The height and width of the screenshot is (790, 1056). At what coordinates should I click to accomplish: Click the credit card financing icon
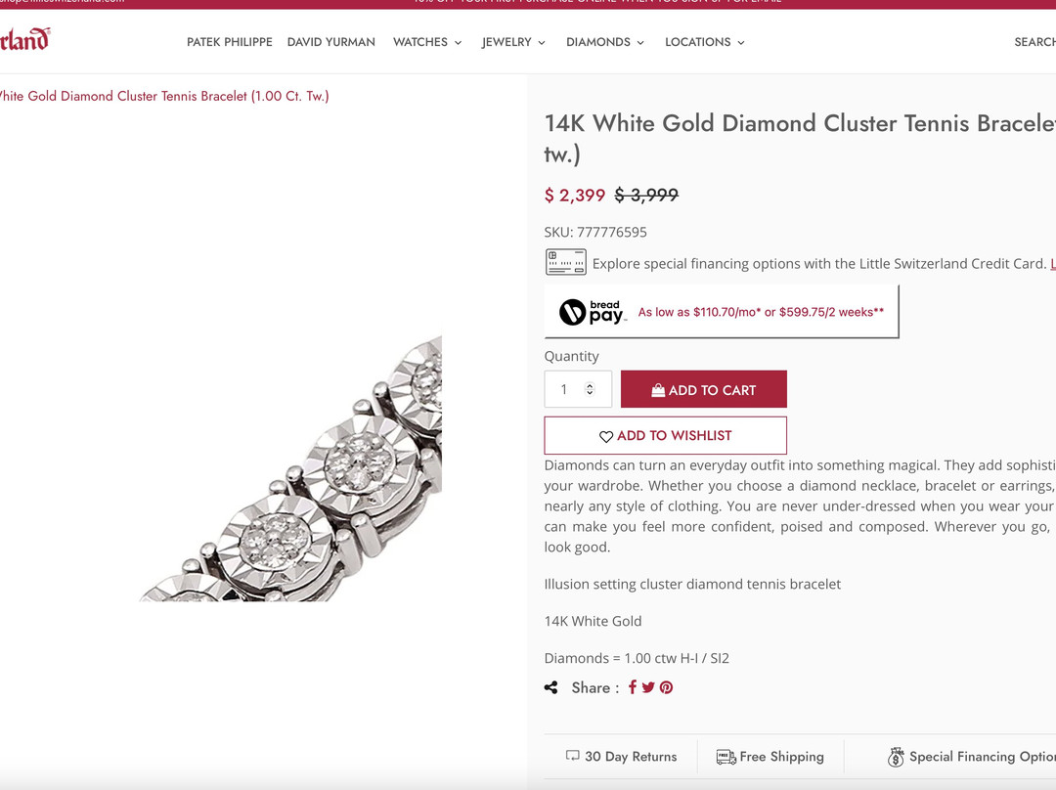565,262
